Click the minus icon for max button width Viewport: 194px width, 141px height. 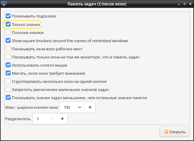(79, 107)
